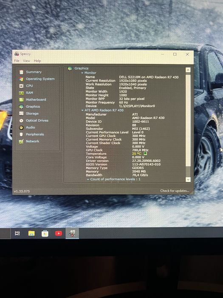Screen dimensions: 223x298
Task: Collapse the ATI AMD Radeon R7 430 section
Action: (82, 110)
